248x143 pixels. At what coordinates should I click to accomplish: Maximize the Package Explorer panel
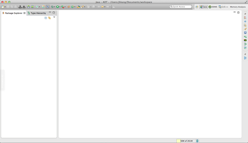coord(53,12)
